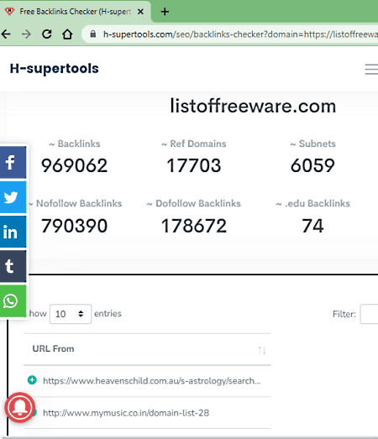Click the Subnets value 6059
The height and width of the screenshot is (439, 378).
click(312, 165)
